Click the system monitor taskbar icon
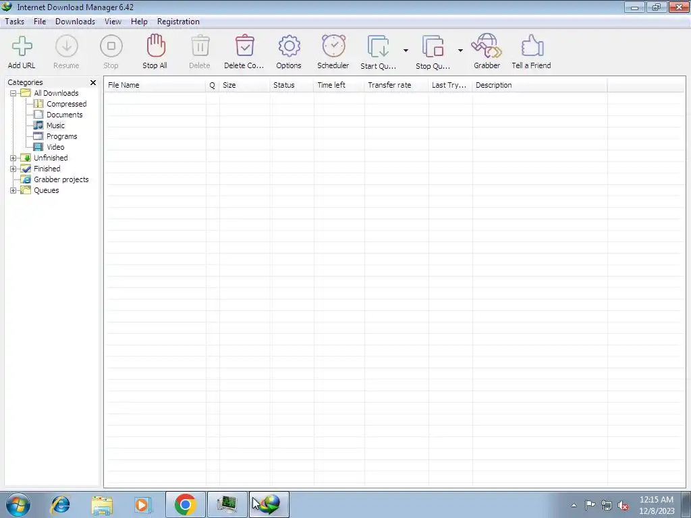This screenshot has width=691, height=518. [x=227, y=505]
